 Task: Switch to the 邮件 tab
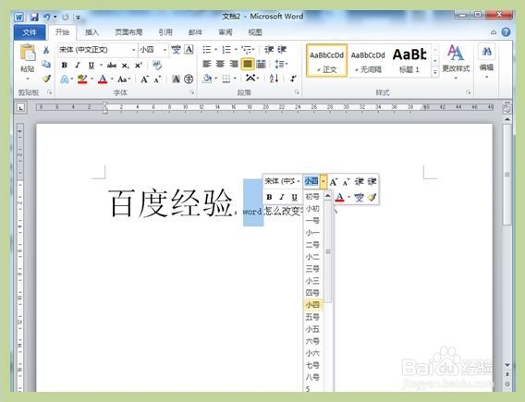tap(195, 32)
